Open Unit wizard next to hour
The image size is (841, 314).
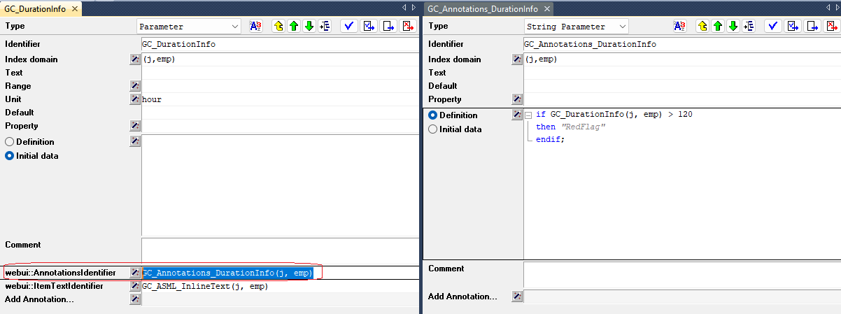(x=135, y=99)
